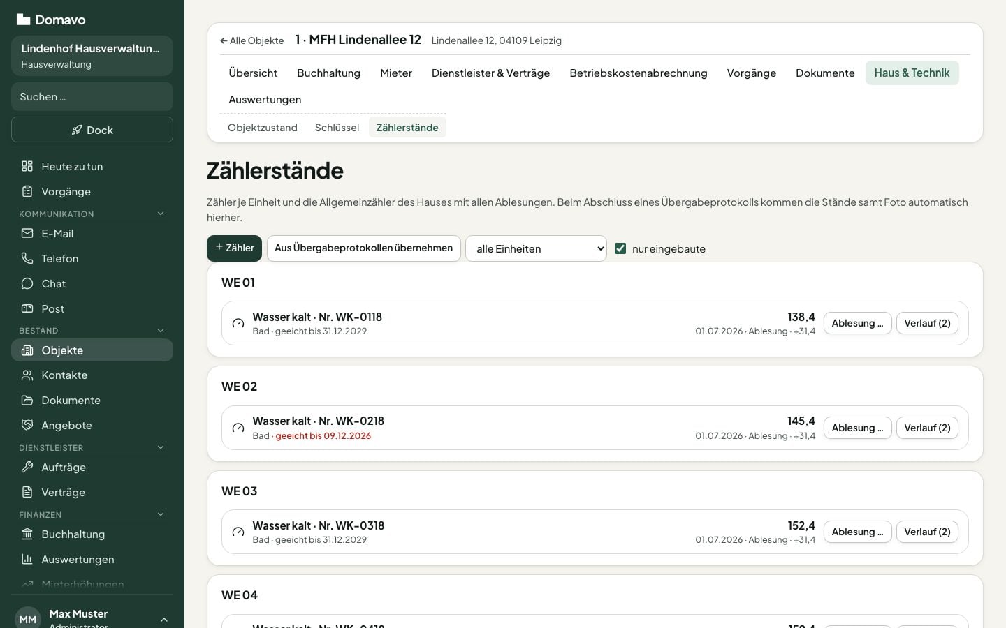Collapse the Bestand sidebar section
Viewport: 1006px width, 628px height.
tap(161, 331)
